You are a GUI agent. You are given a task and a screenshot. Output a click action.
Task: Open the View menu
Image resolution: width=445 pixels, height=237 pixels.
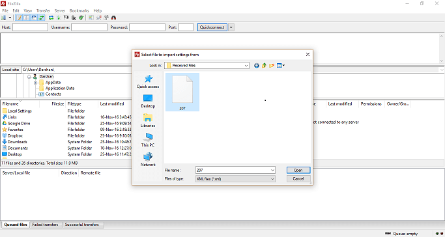[x=28, y=10]
